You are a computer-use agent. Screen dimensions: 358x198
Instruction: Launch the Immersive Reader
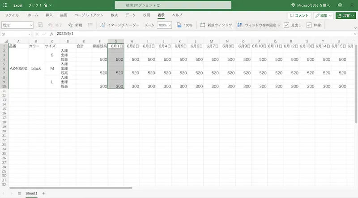[x=119, y=25]
